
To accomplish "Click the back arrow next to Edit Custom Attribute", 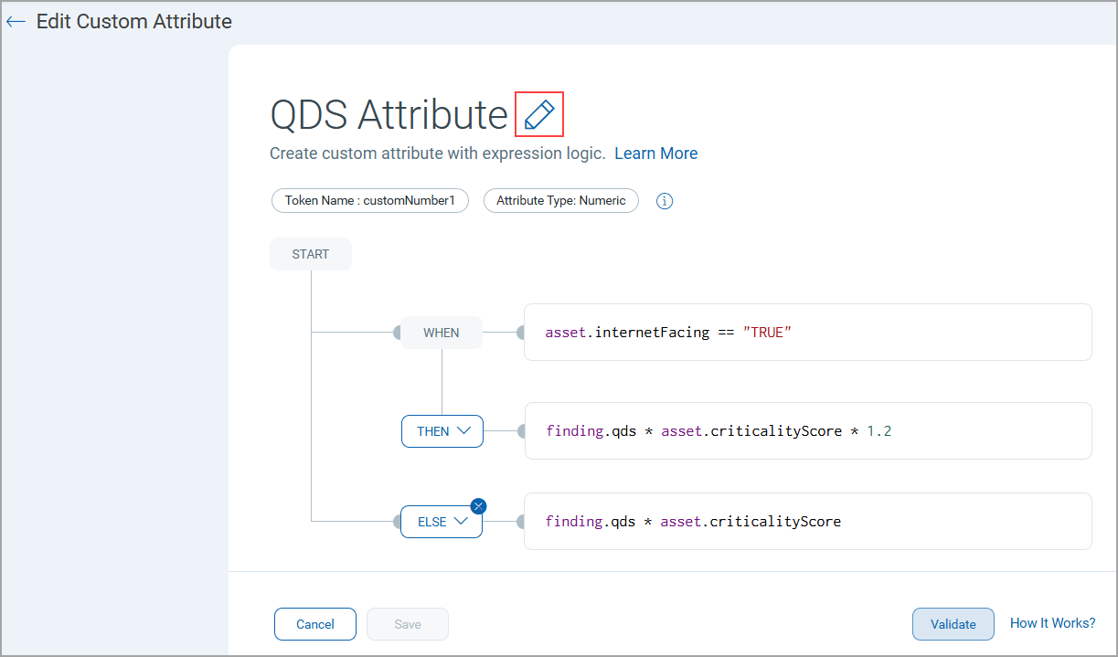I will 16,21.
